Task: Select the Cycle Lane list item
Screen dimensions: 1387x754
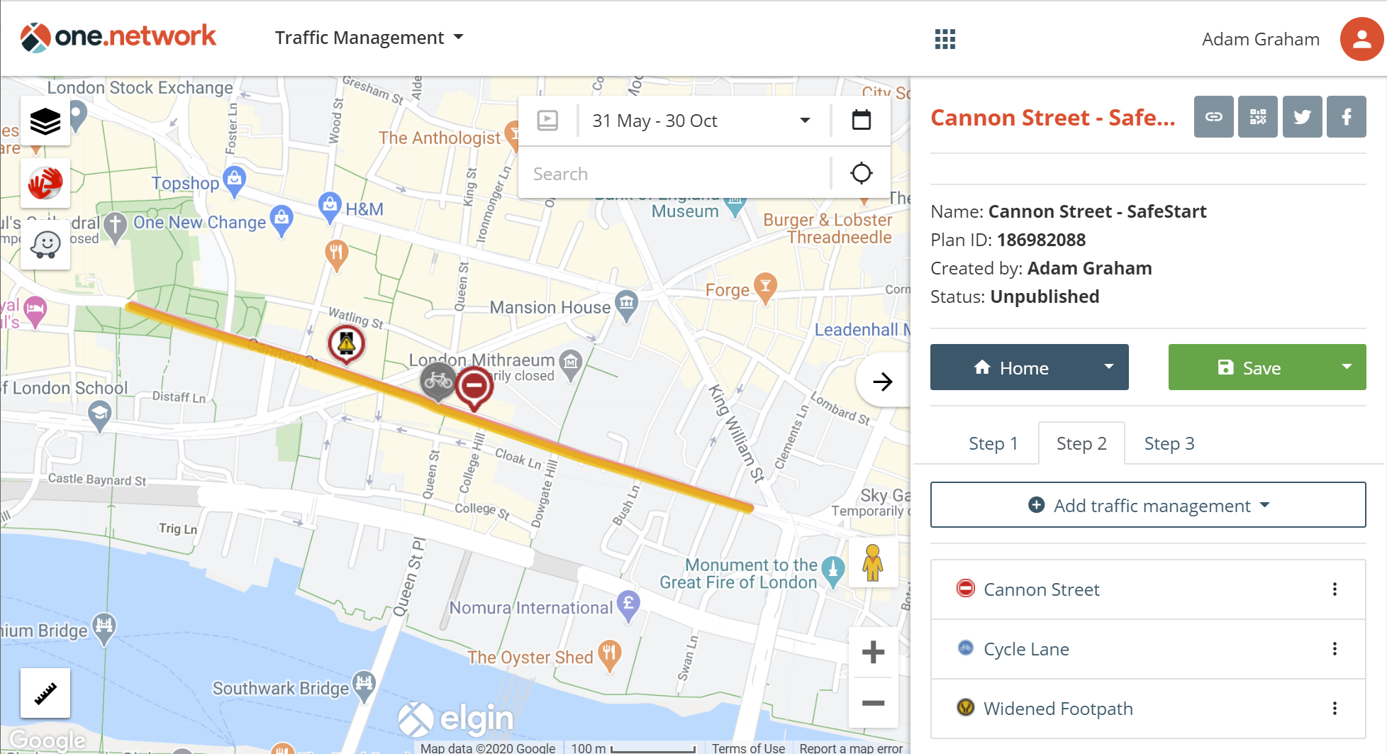Action: pyautogui.click(x=1148, y=649)
